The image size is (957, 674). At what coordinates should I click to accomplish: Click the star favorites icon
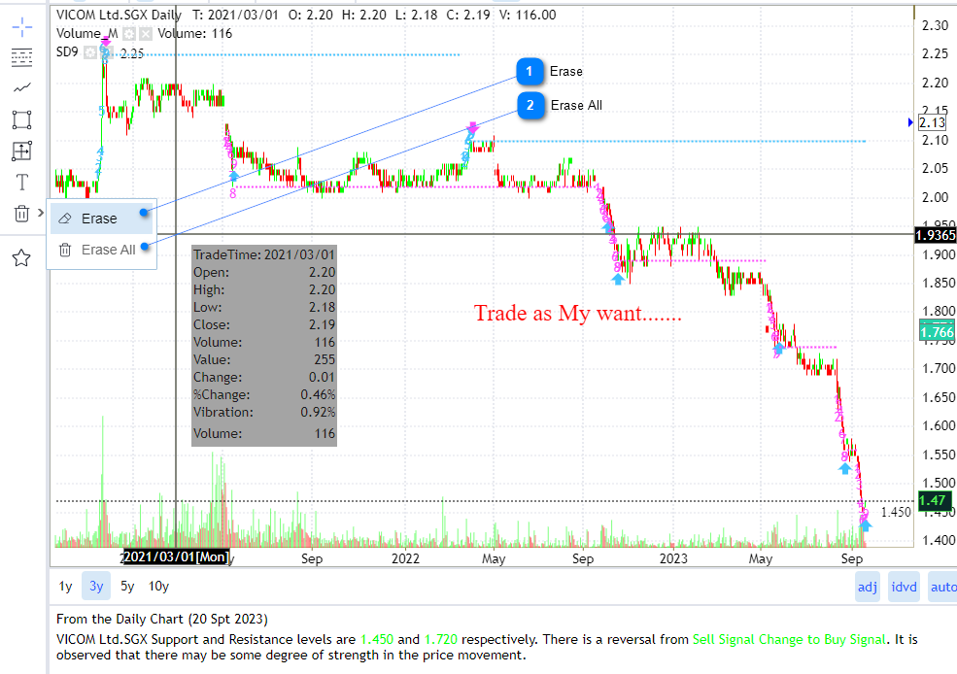[x=21, y=258]
